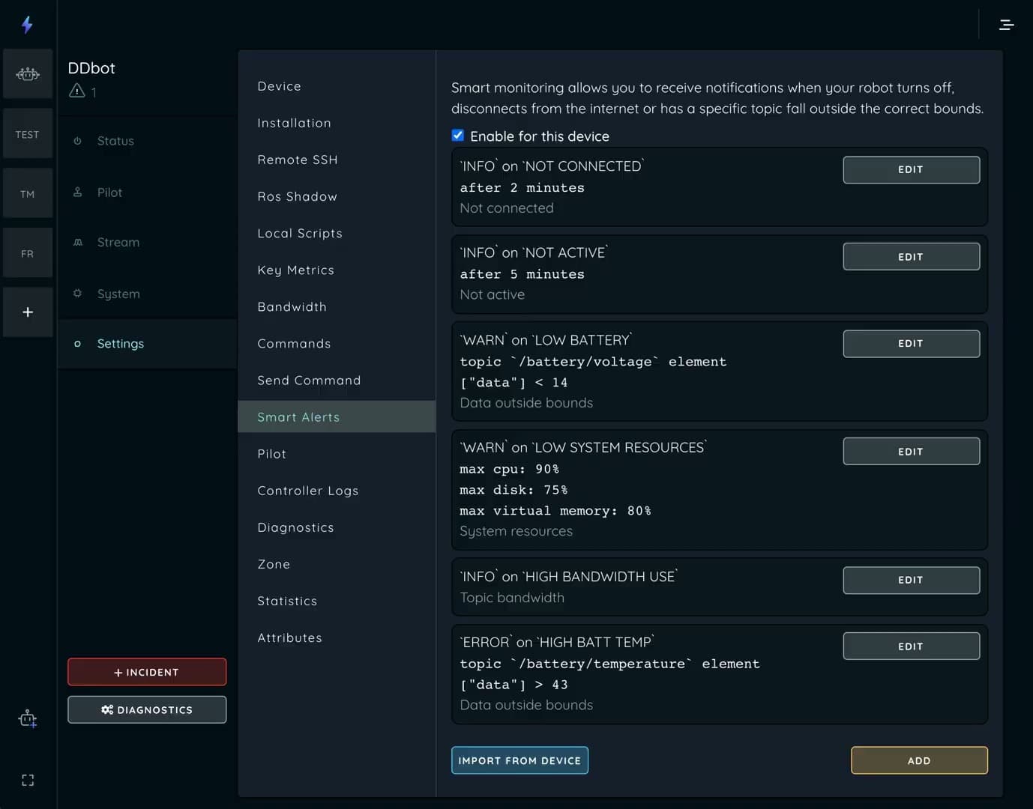Go to the Diagnostics settings section
The height and width of the screenshot is (809, 1033).
pos(337,527)
